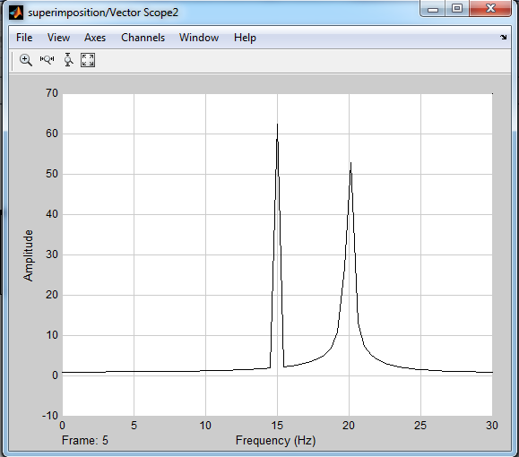The height and width of the screenshot is (457, 519).
Task: Click the Frame: 5 counter text
Action: (85, 441)
